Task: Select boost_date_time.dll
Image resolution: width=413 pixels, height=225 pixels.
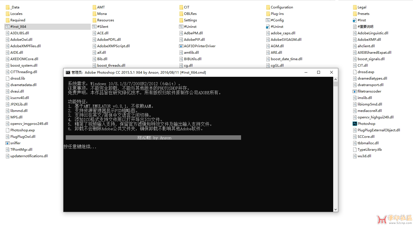Action: click(x=284, y=59)
